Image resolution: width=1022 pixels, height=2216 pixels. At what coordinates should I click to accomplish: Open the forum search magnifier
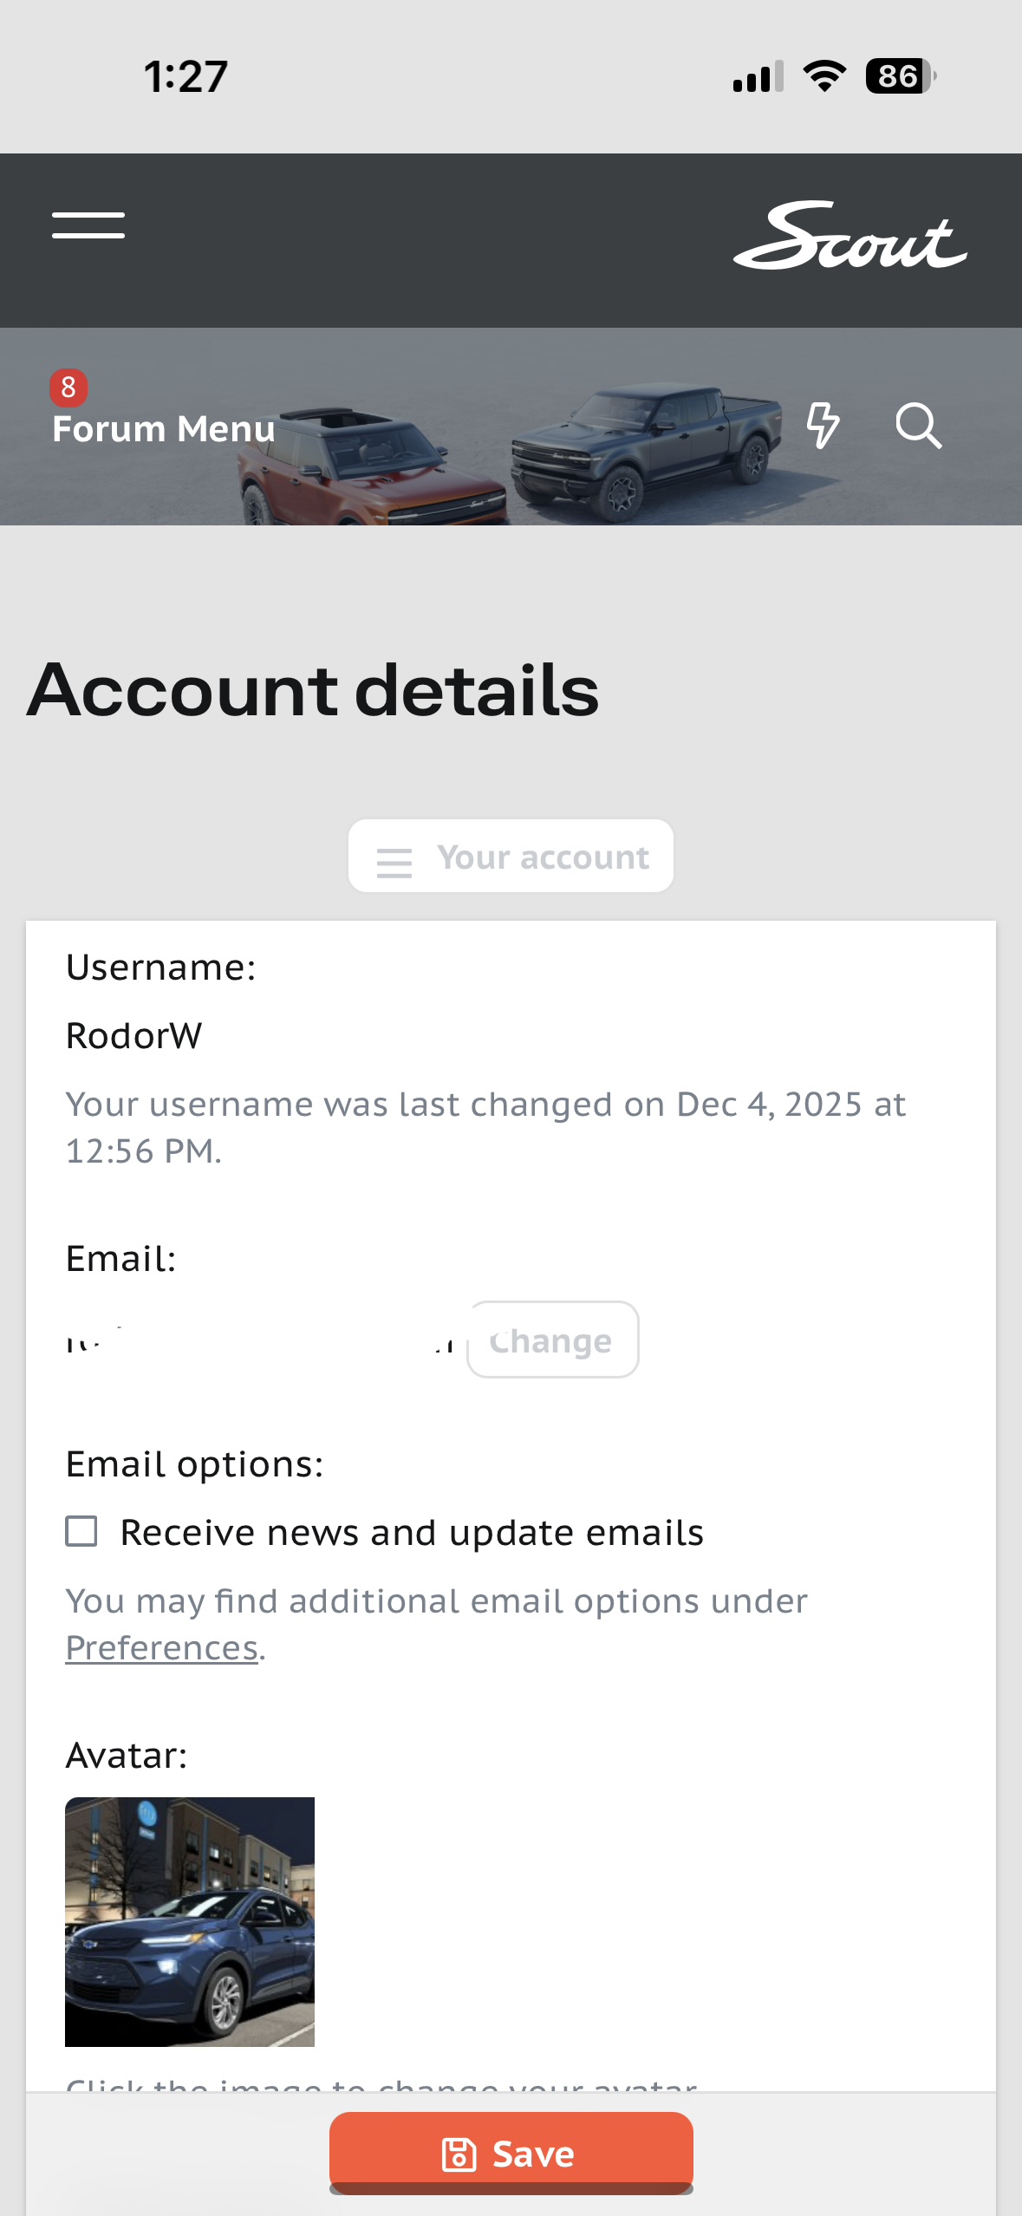point(918,425)
